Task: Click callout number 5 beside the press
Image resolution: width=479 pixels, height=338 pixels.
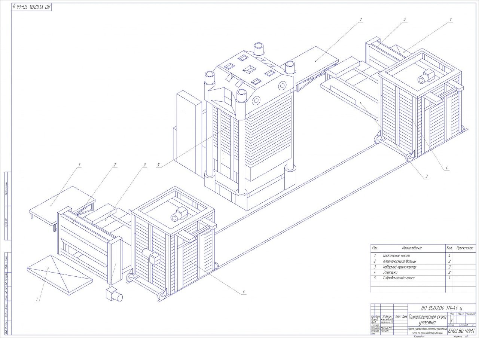Action: point(159,165)
